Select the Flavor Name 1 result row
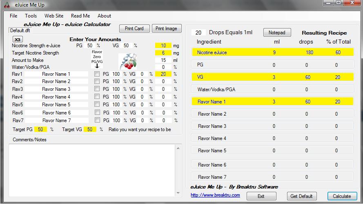 pyautogui.click(x=272, y=101)
